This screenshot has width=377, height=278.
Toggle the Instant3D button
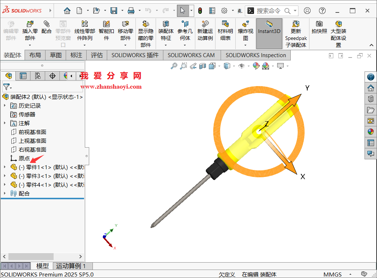click(x=269, y=33)
